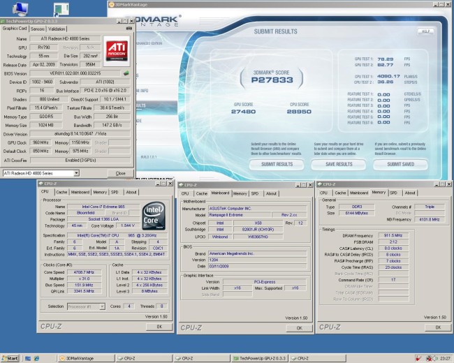Click the red-crossed network tray icon
The width and height of the screenshot is (454, 363).
[x=429, y=358]
